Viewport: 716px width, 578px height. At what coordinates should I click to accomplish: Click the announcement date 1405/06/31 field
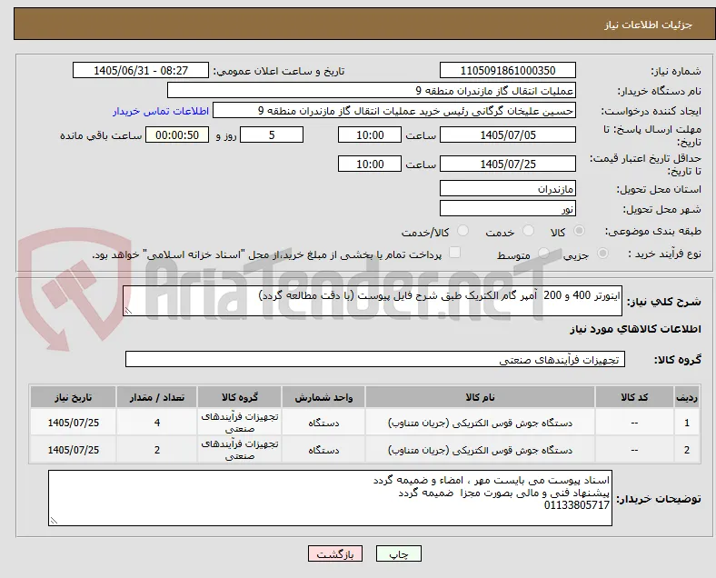click(141, 70)
